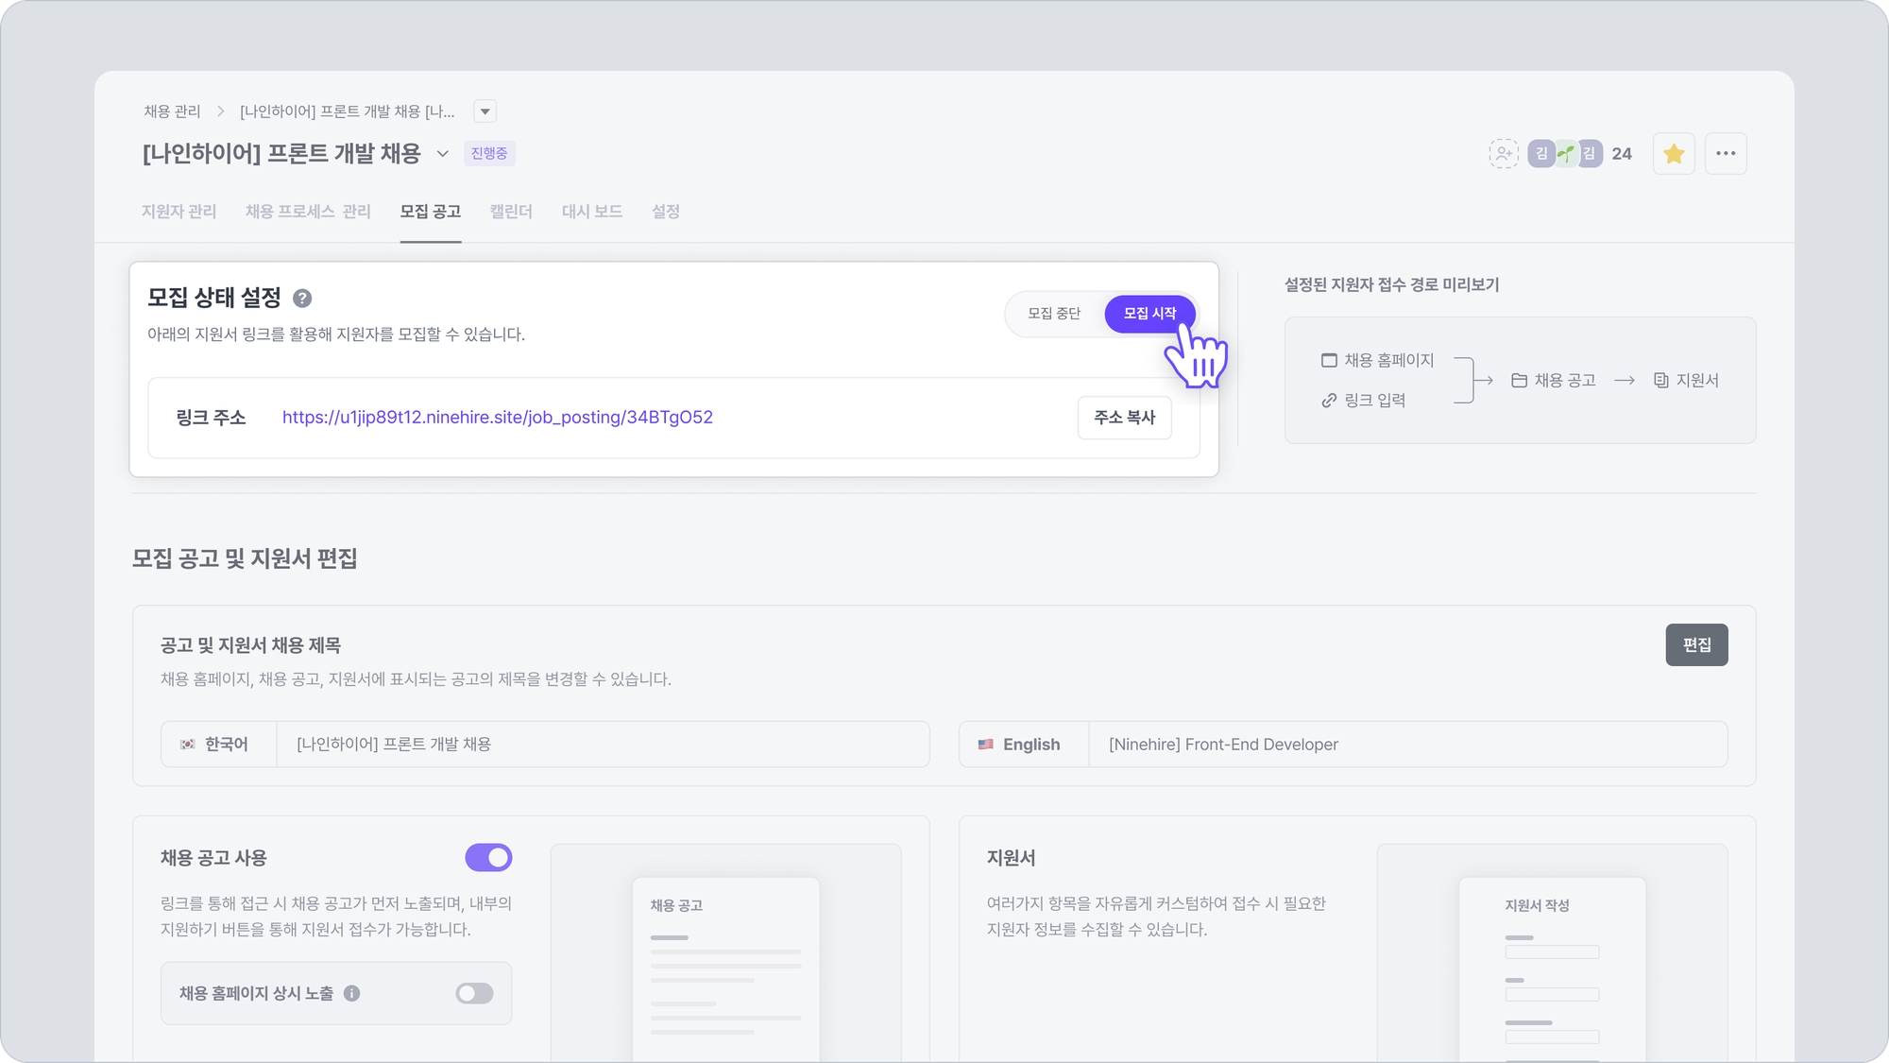Click the Korean flag icon
This screenshot has width=1889, height=1063.
point(187,745)
